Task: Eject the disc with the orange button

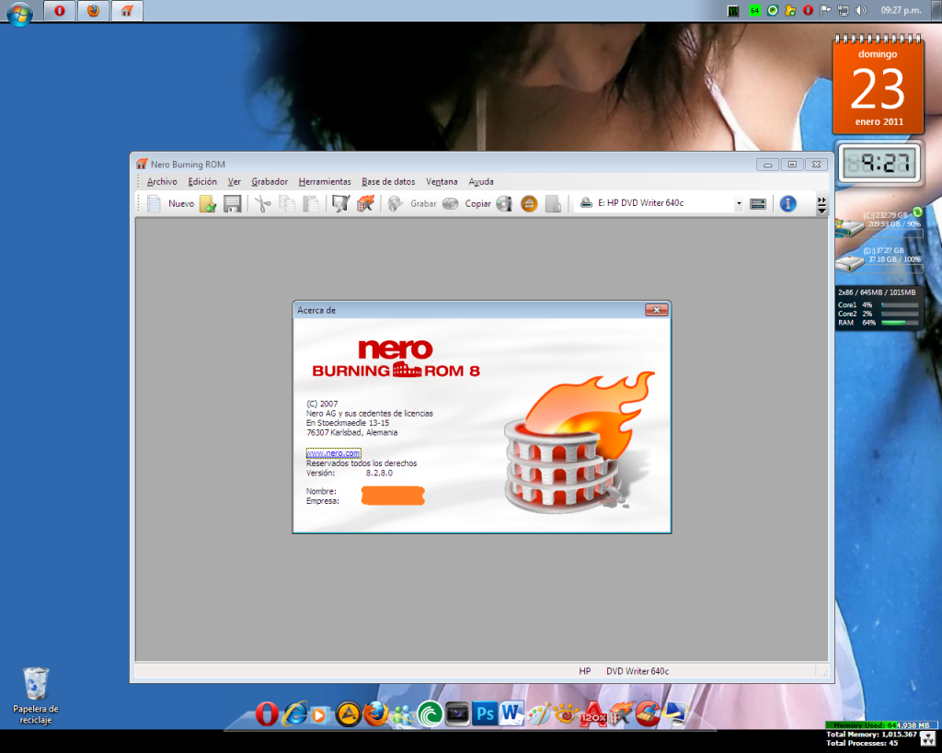Action: pos(529,203)
